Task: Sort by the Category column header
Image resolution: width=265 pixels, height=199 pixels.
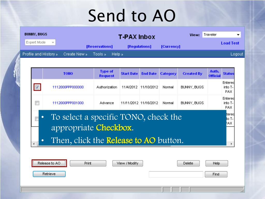Action: (168, 74)
